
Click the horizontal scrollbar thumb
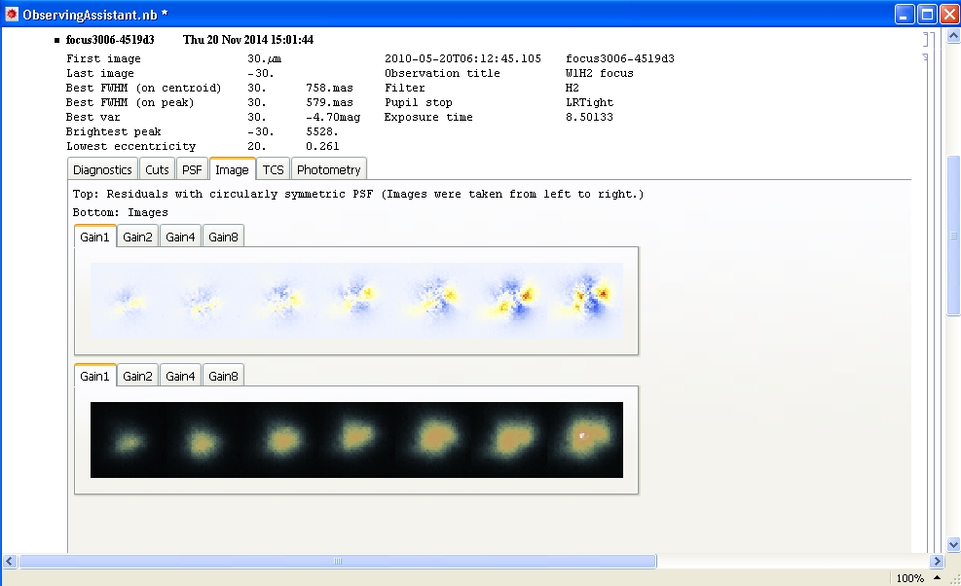click(338, 561)
